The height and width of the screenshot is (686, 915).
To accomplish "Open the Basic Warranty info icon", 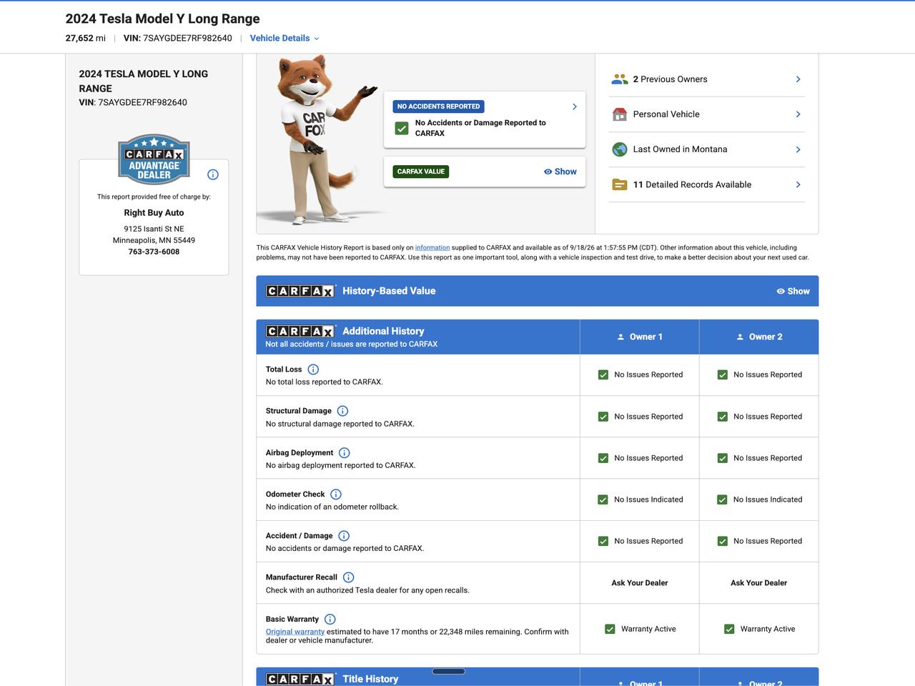I will pyautogui.click(x=330, y=620).
